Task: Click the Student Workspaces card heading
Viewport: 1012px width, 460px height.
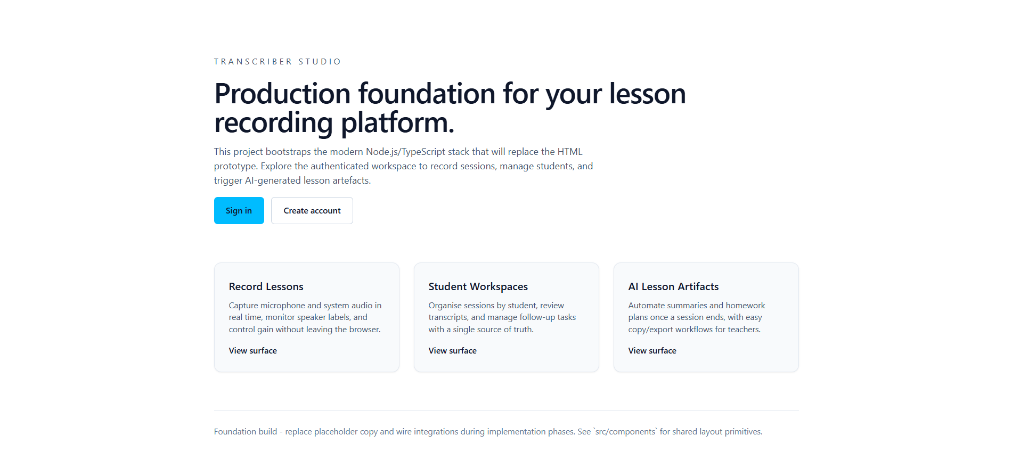Action: [x=478, y=287]
